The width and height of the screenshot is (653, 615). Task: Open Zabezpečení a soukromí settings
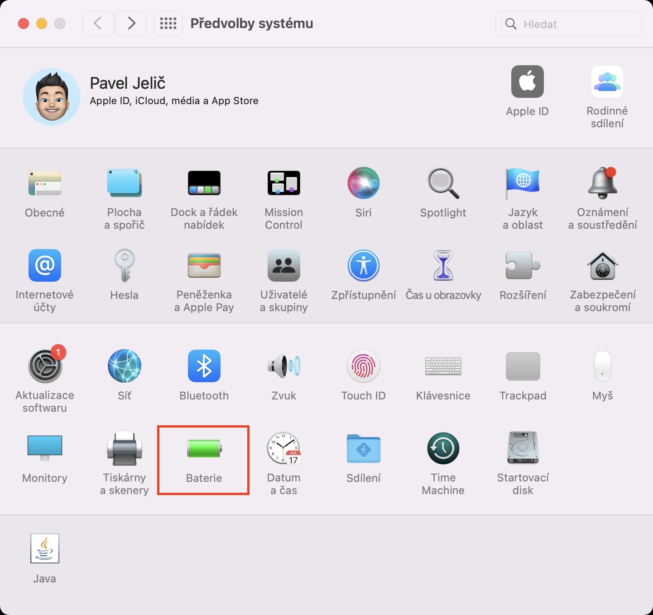[x=603, y=265]
